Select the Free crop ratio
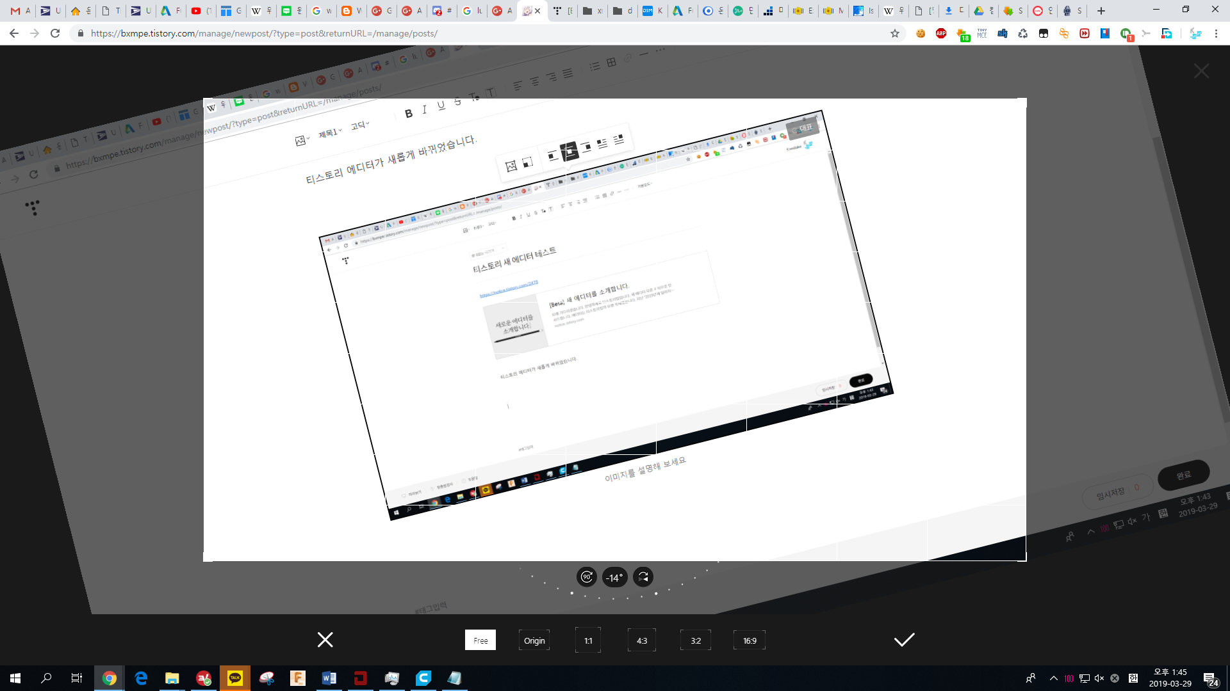 click(x=480, y=640)
